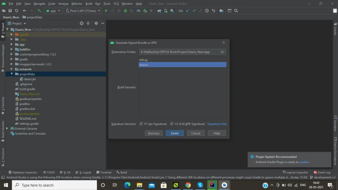Open Search Everywhere magnifier icon
The image size is (338, 190).
coord(236,11)
